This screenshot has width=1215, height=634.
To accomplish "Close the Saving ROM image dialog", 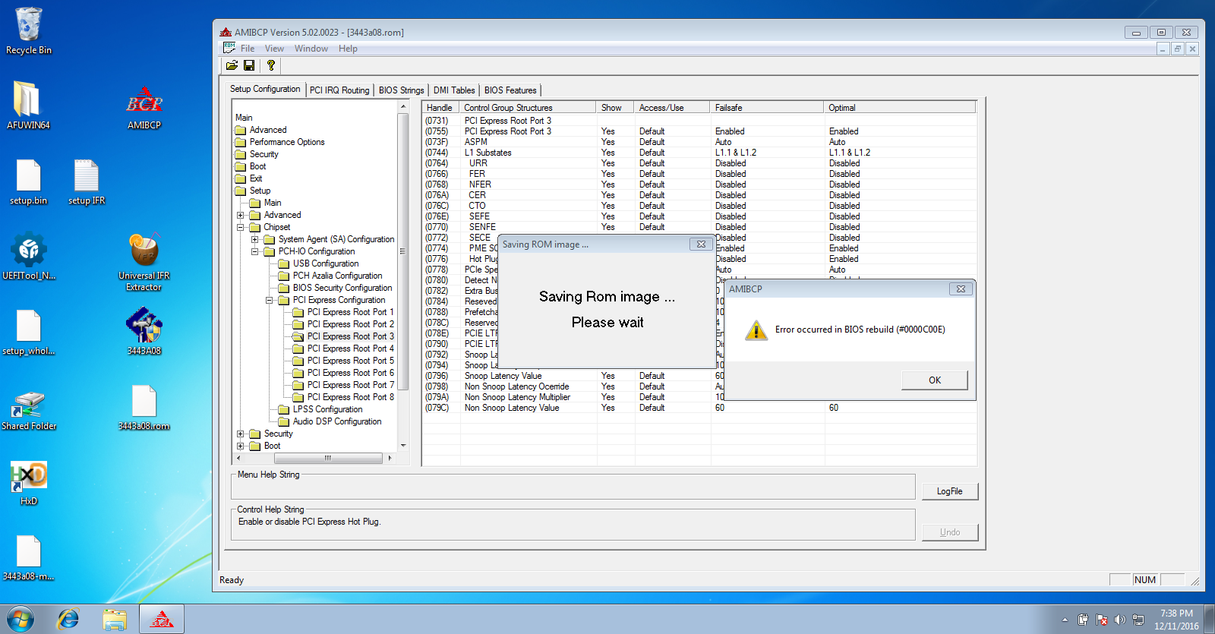I will pyautogui.click(x=701, y=244).
